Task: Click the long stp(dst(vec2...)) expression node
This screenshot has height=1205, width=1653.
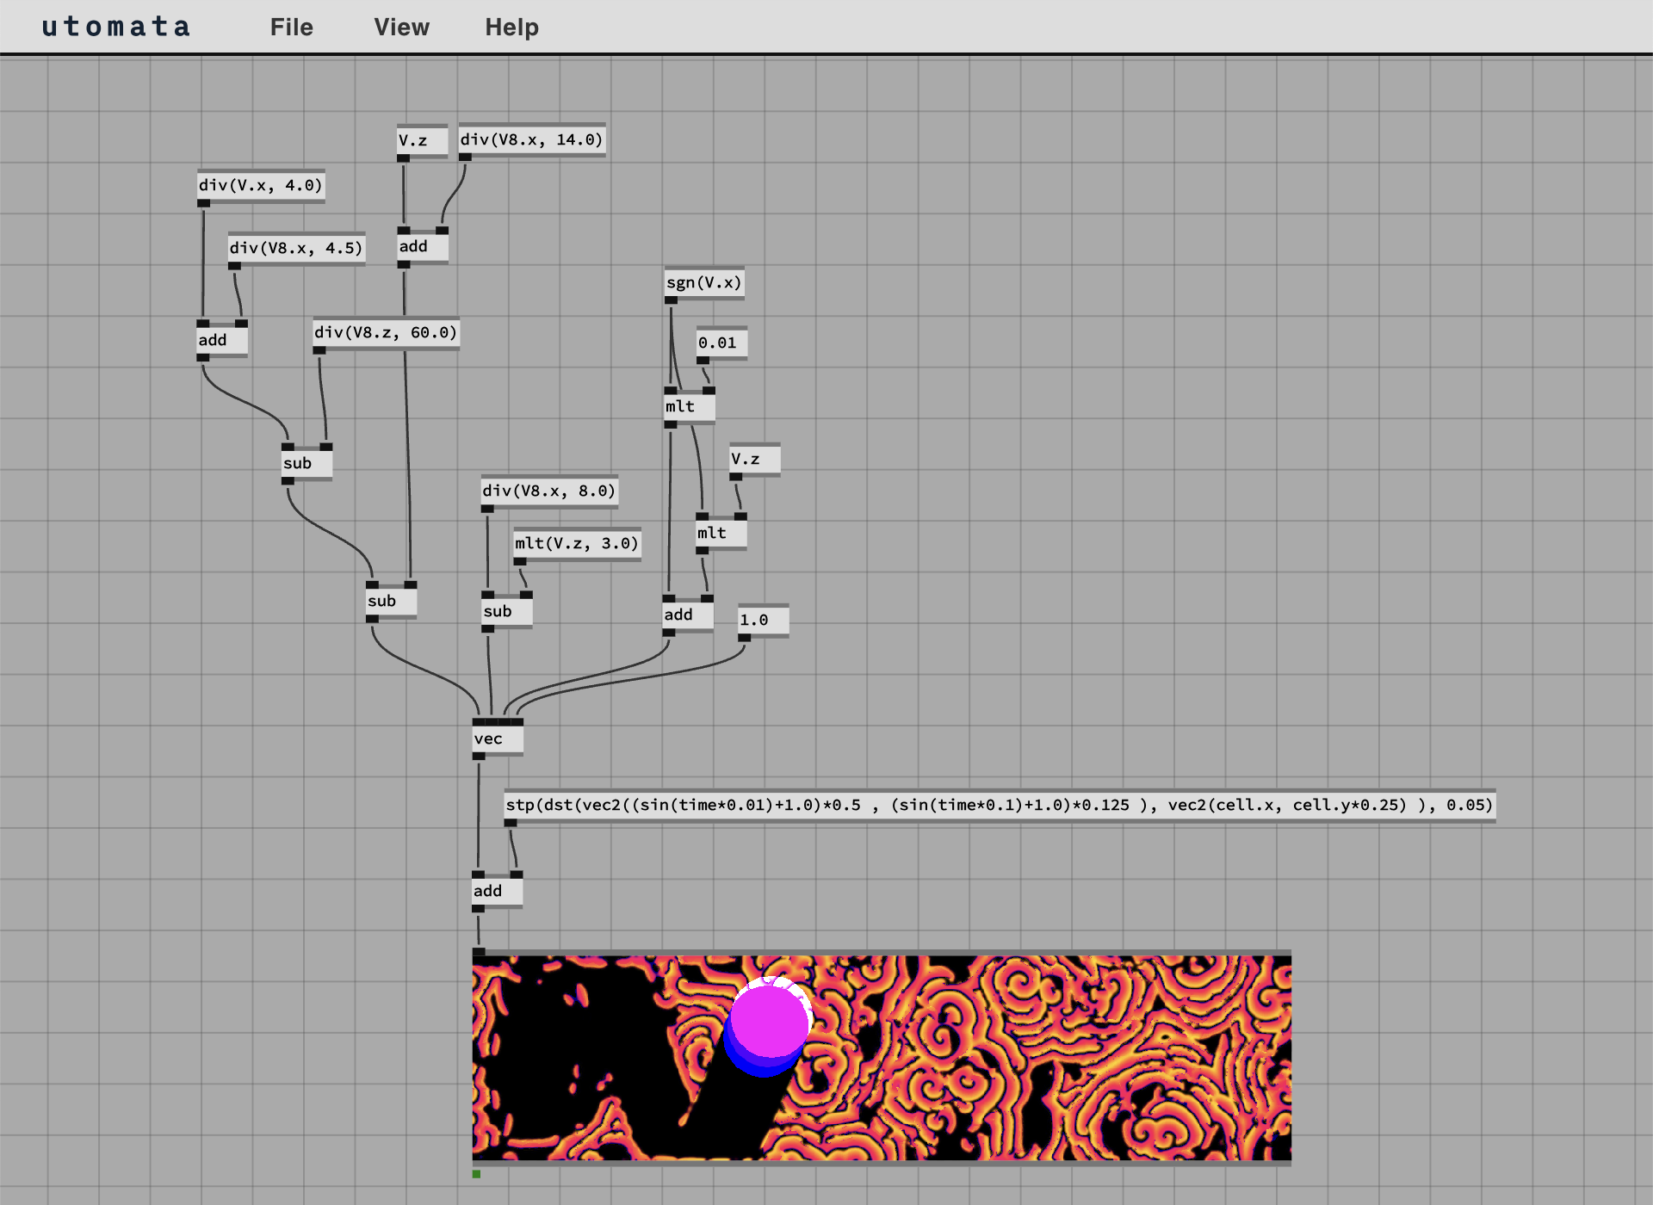Action: coord(999,806)
